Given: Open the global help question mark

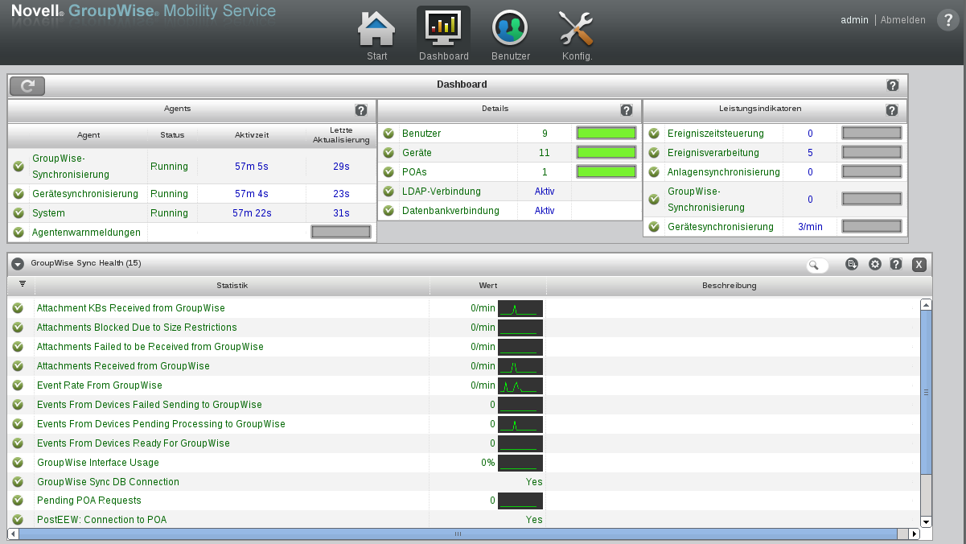Looking at the screenshot, I should (947, 21).
